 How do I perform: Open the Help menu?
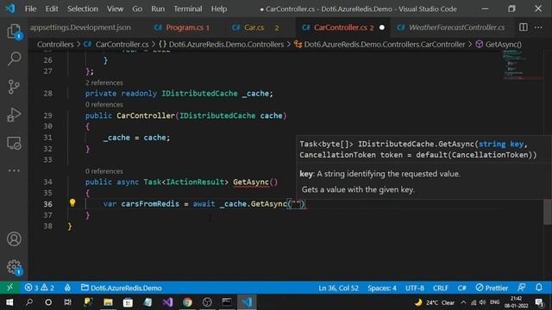point(218,9)
